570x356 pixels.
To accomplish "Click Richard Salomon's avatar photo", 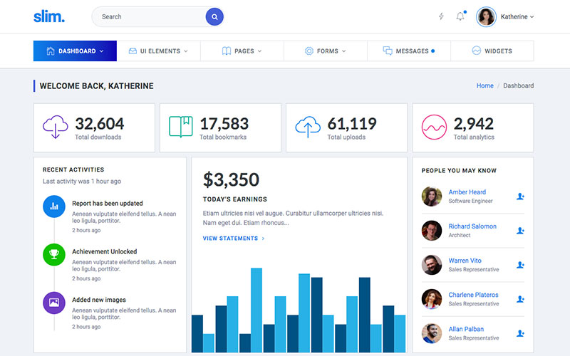I will 432,231.
